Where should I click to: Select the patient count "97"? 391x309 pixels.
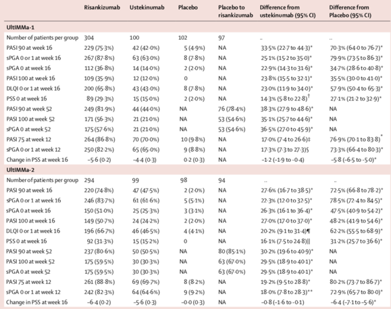pos(221,38)
